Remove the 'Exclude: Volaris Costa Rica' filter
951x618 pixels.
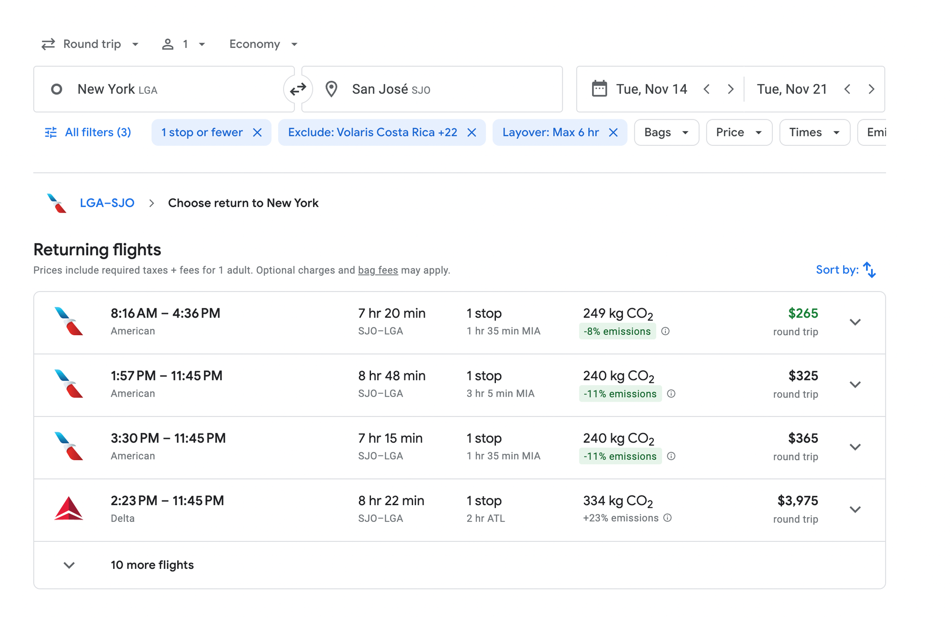pos(472,132)
